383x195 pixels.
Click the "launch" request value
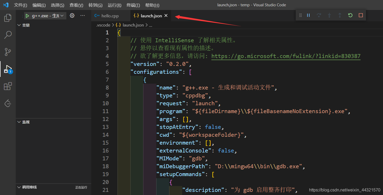(205, 103)
